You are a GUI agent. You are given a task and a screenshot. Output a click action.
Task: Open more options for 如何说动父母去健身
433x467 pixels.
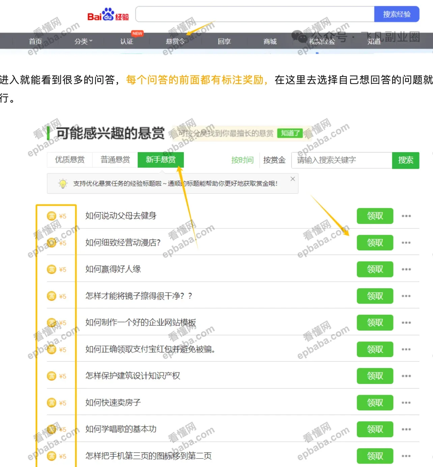coord(407,216)
